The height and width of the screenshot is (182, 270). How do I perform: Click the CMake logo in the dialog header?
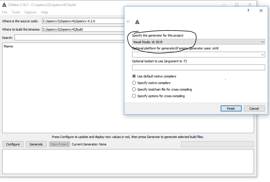(137, 22)
